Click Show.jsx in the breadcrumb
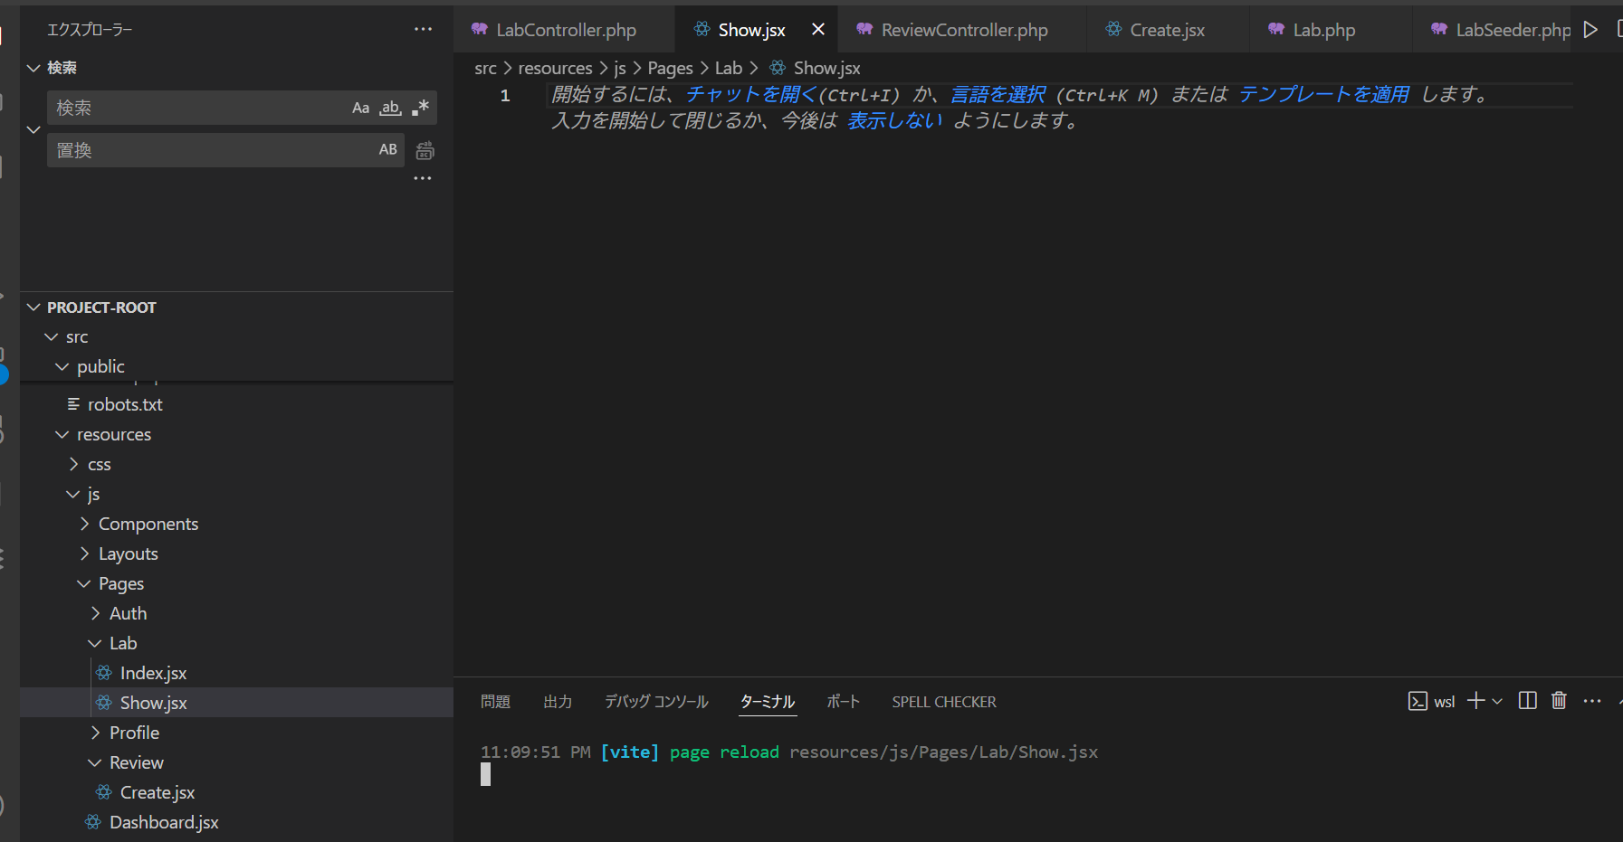Screen dimensions: 1623x842 tap(827, 68)
